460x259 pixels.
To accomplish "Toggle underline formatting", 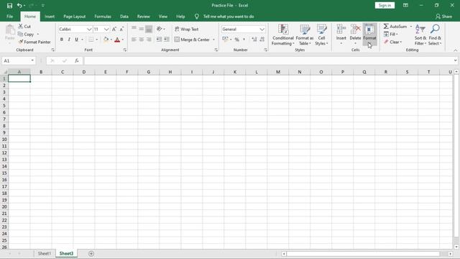I will 76,40.
